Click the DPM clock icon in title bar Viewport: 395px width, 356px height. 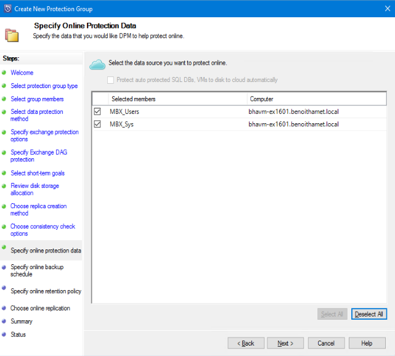[x=7, y=9]
